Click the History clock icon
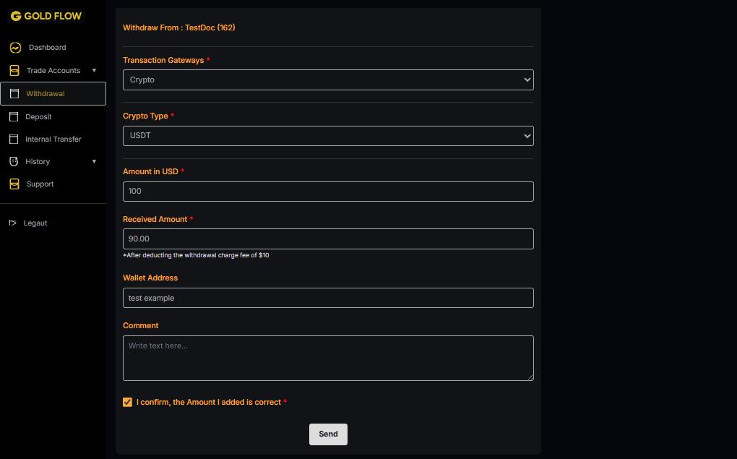The width and height of the screenshot is (737, 459). tap(14, 162)
